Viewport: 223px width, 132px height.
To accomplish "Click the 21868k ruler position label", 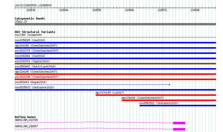I will (x=195, y=10).
